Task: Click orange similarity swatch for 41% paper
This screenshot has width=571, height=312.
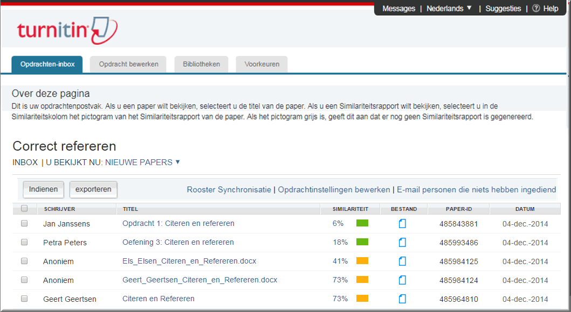Action: pyautogui.click(x=362, y=261)
